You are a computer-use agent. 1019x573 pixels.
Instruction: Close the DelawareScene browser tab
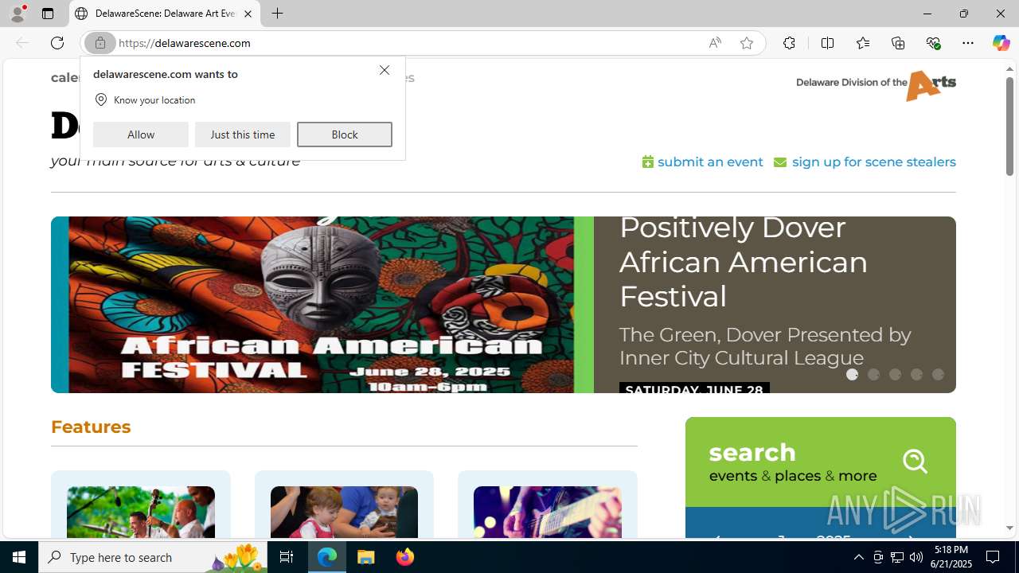[x=248, y=14]
